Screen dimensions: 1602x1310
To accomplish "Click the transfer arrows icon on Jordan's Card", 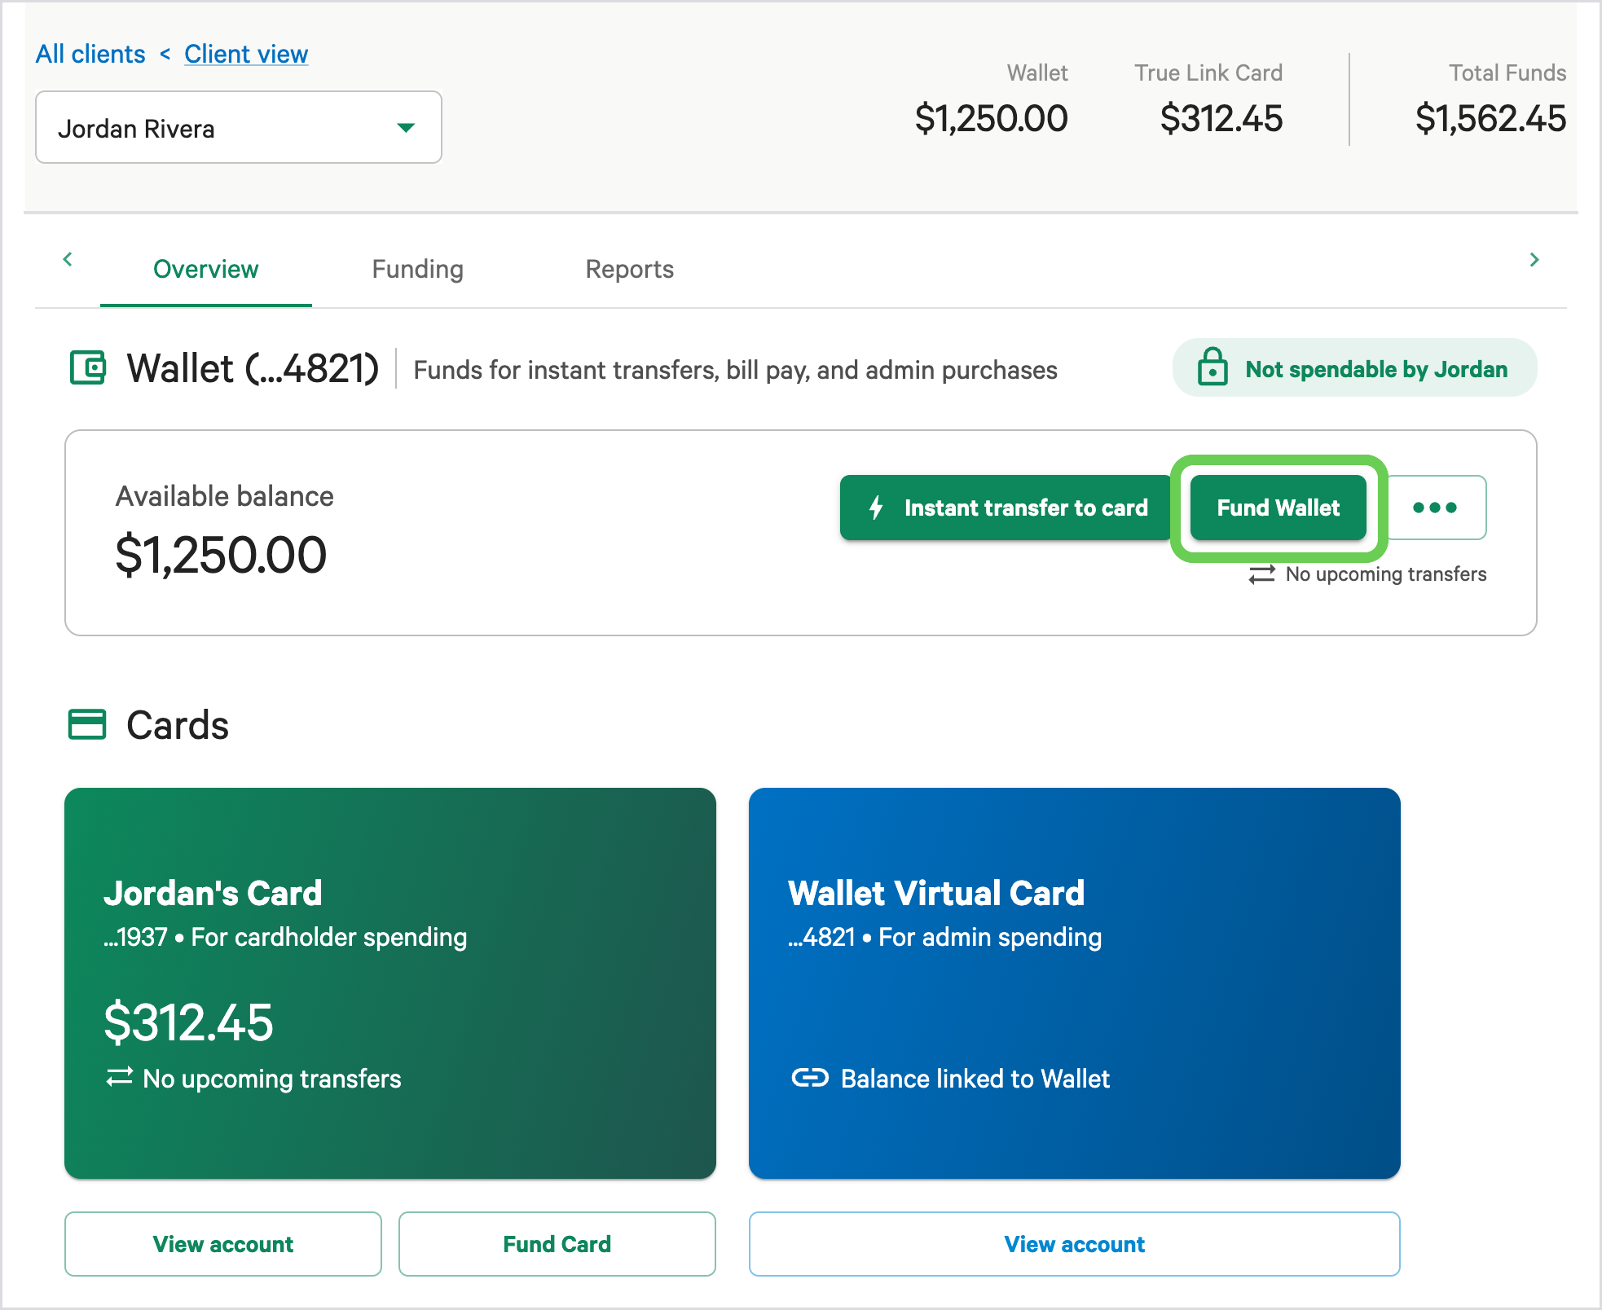I will coord(119,1077).
